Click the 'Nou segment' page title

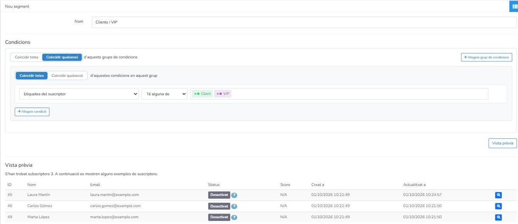(17, 7)
